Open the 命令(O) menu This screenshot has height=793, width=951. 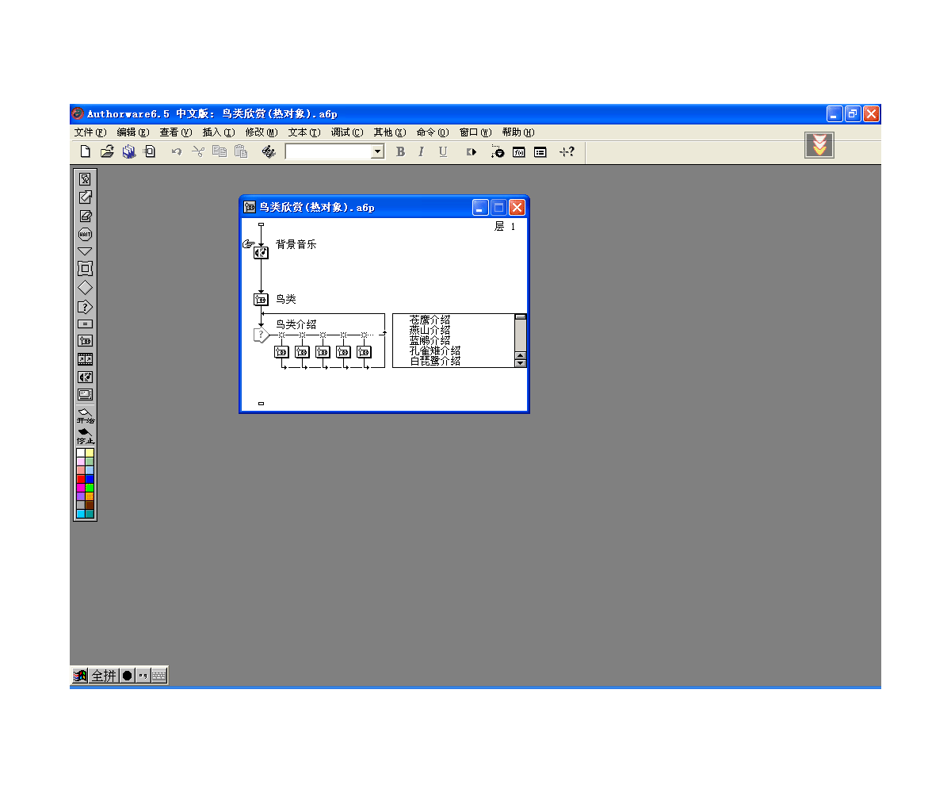(x=432, y=132)
